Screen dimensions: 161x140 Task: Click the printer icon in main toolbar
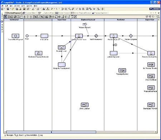(44, 9)
